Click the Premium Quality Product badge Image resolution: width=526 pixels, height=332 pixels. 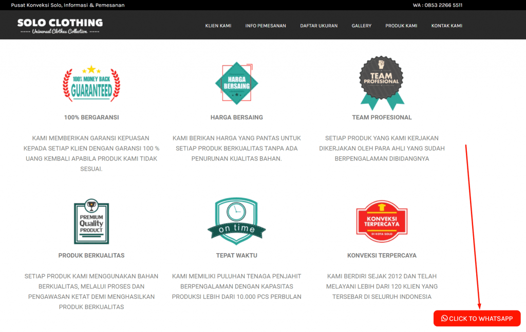point(91,222)
